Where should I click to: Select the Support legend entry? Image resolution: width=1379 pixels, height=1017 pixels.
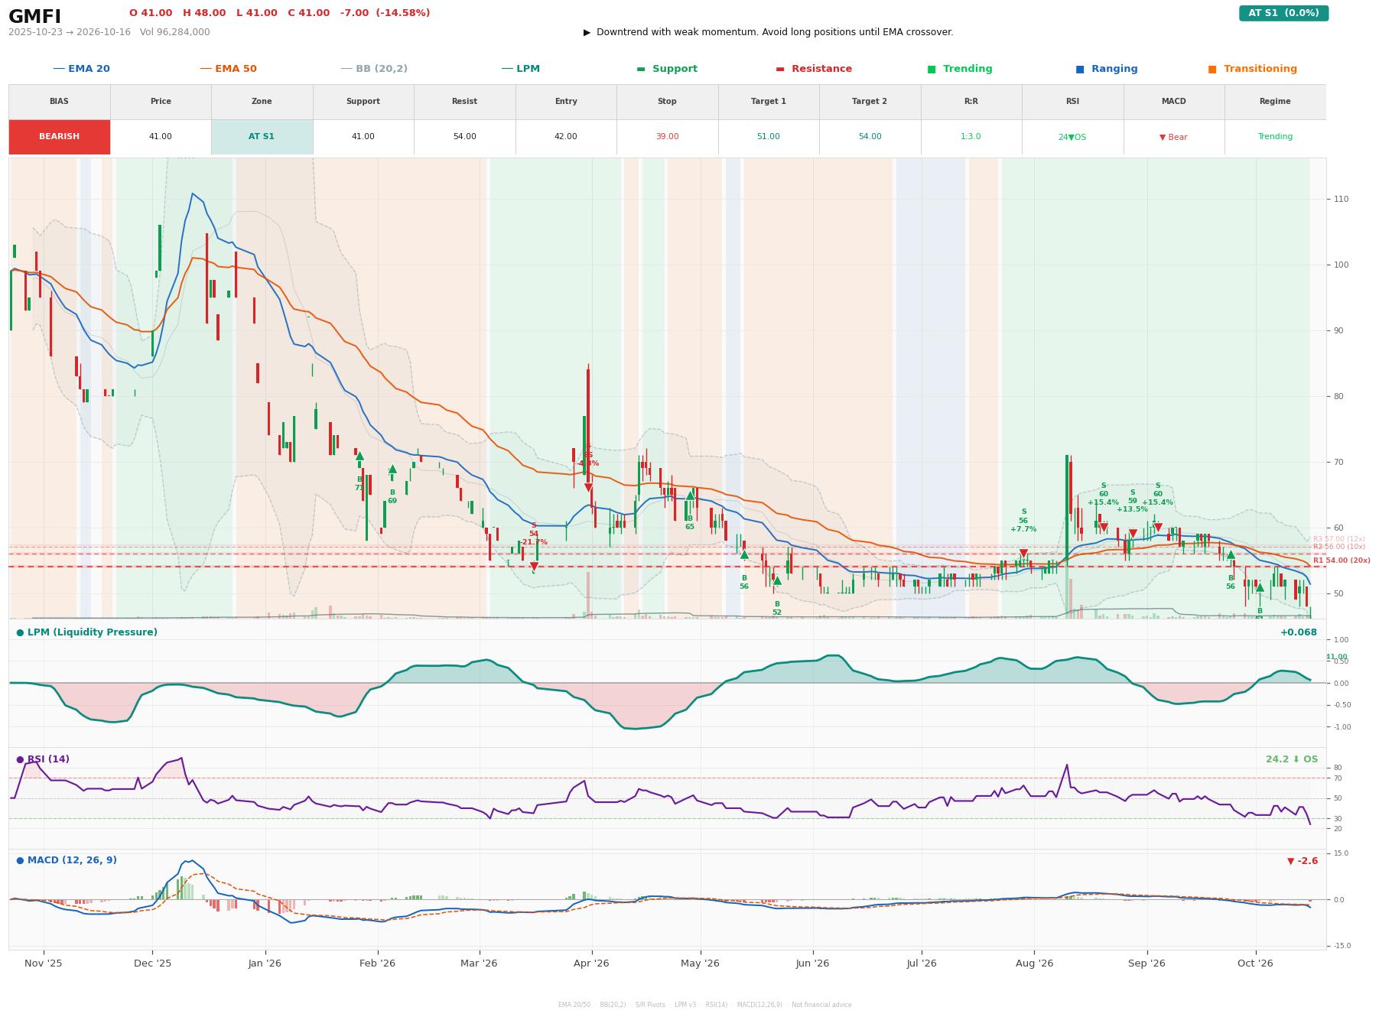point(667,69)
